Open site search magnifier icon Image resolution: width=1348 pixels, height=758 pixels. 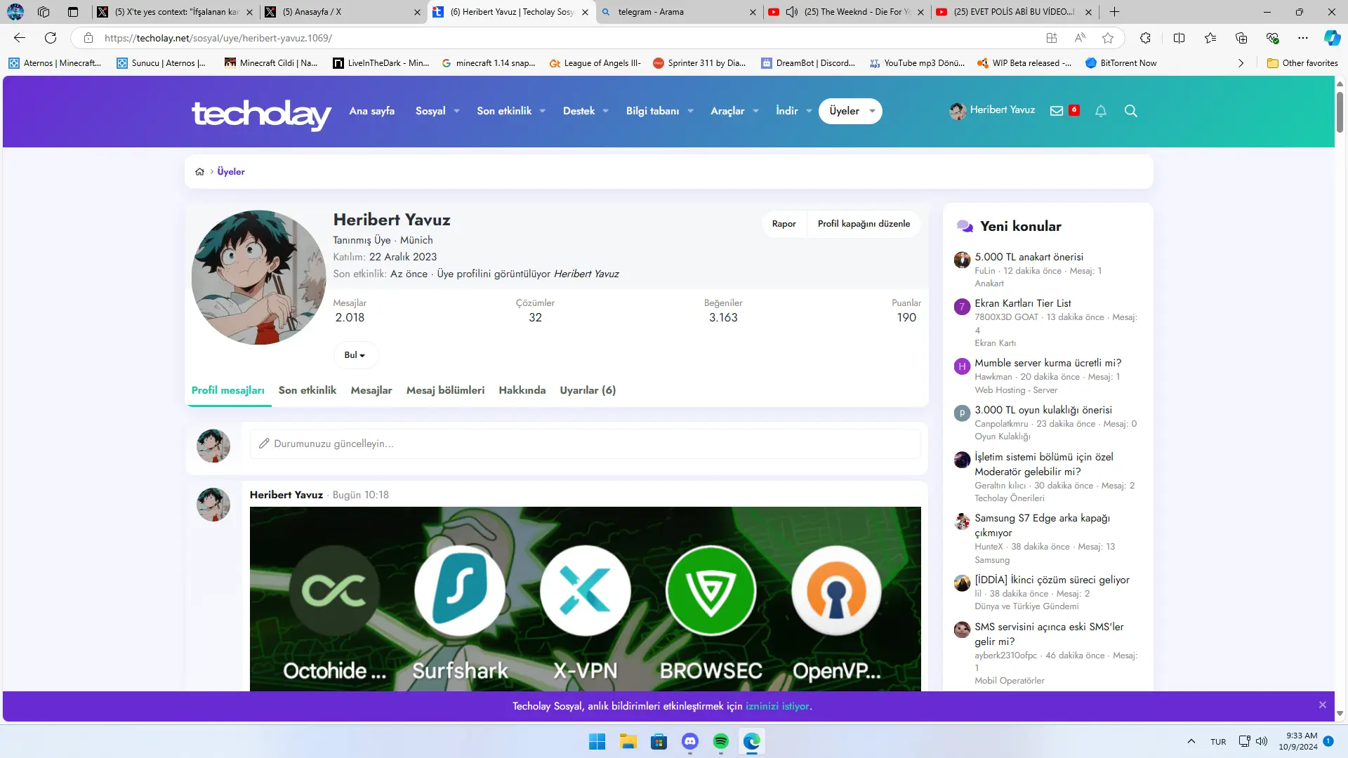point(1131,111)
